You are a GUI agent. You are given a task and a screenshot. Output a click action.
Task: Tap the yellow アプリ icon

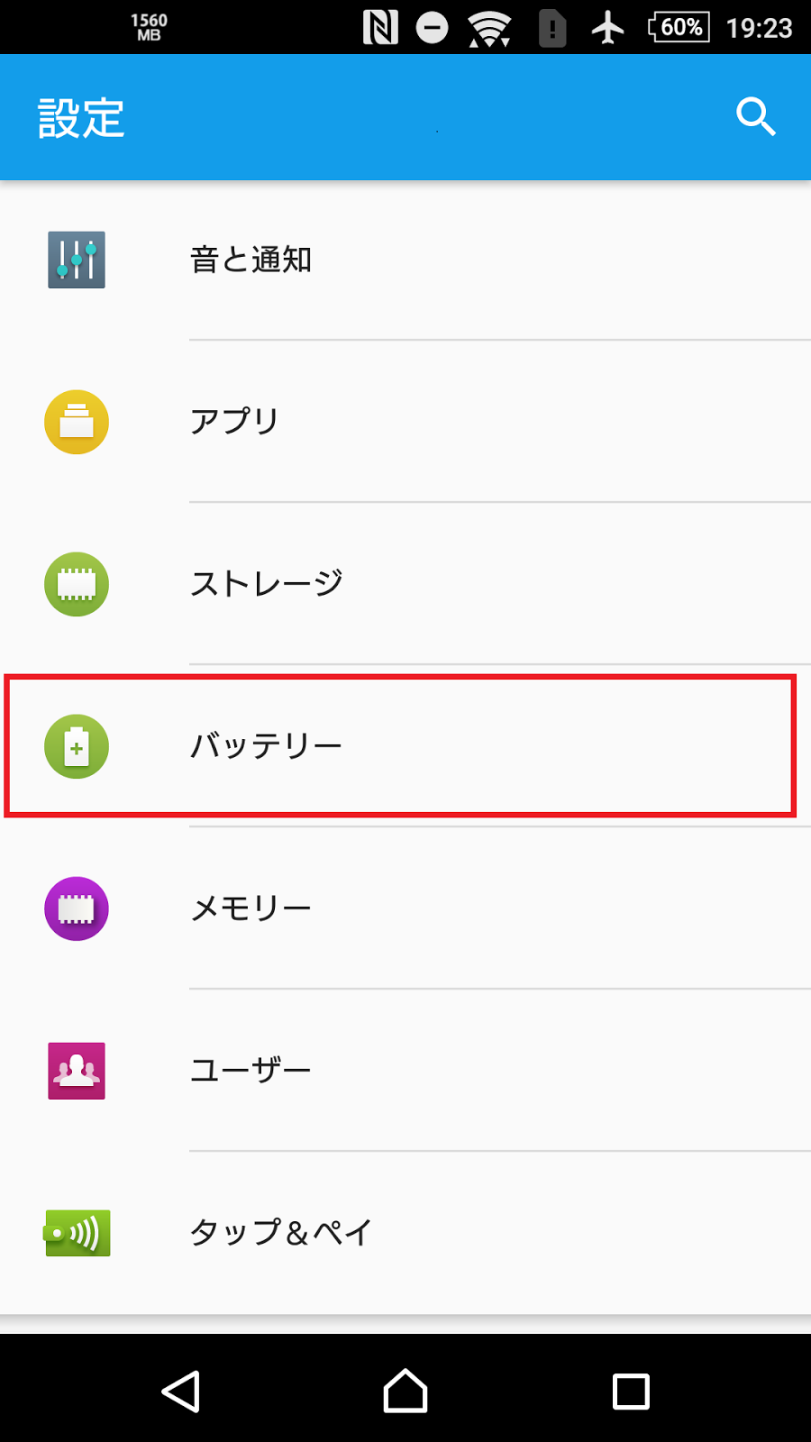(x=77, y=422)
